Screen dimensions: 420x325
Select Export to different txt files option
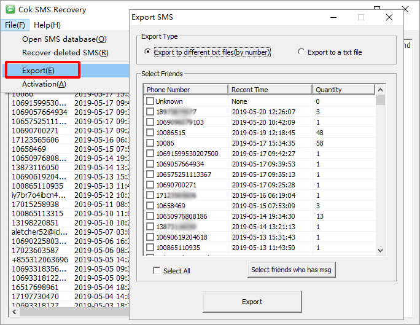click(147, 52)
